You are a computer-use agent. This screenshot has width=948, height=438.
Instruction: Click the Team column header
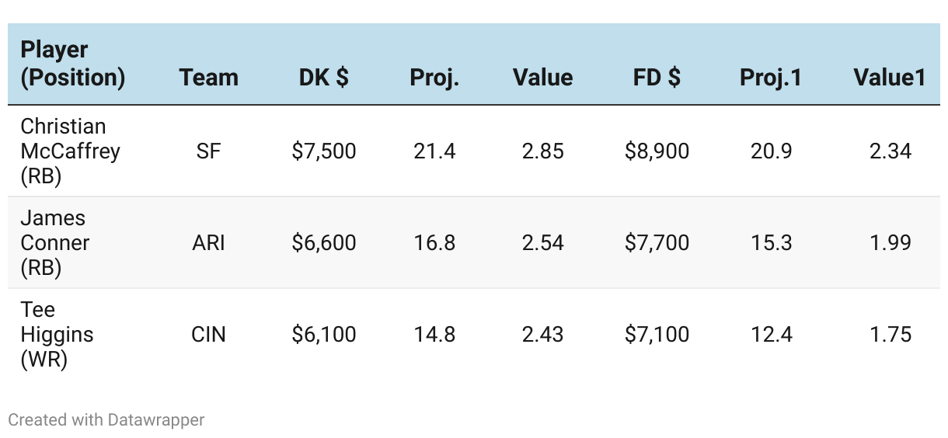point(208,77)
